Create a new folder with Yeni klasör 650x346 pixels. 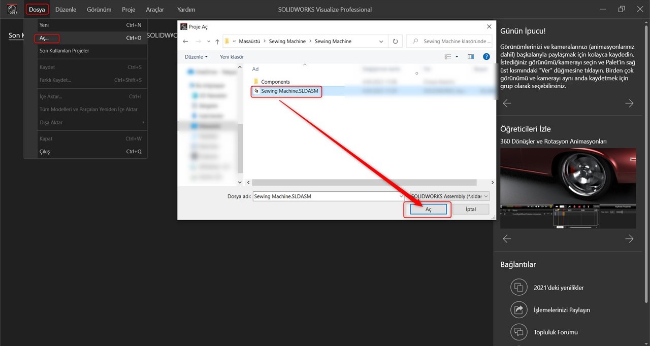tap(232, 57)
